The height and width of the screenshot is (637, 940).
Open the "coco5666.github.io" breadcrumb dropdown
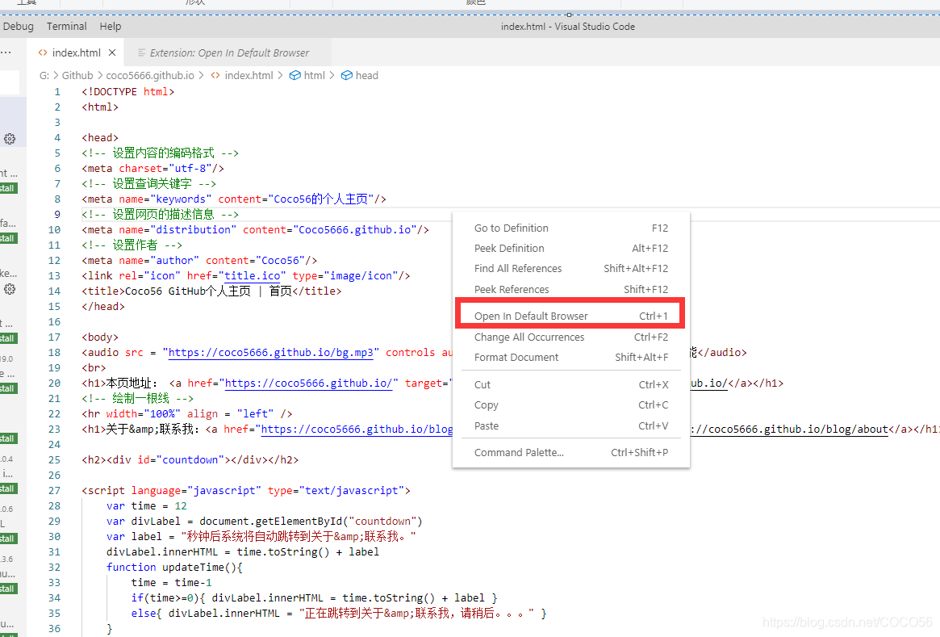150,75
